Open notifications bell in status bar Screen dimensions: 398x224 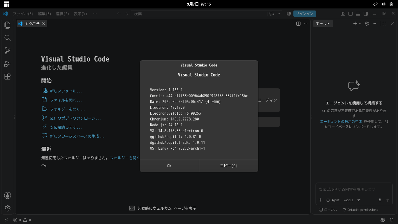tap(392, 220)
